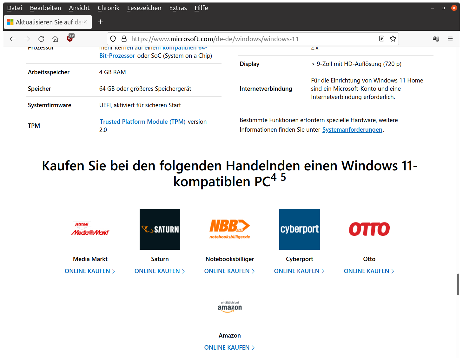Select the Aktualisieren Sie auf tab
This screenshot has width=463, height=362.
(48, 22)
